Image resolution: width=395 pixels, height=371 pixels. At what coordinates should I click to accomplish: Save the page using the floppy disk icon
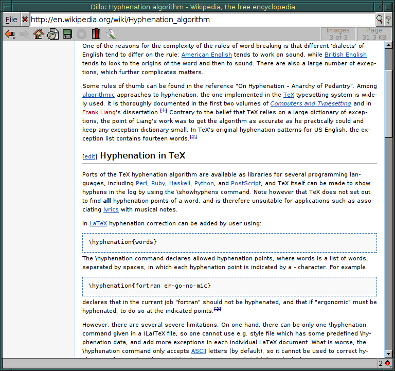pos(67,34)
